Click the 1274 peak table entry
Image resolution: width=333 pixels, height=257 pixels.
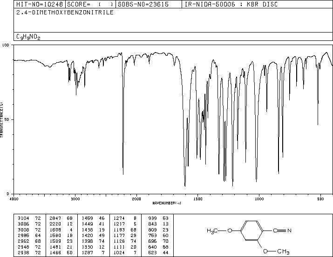[125, 218]
